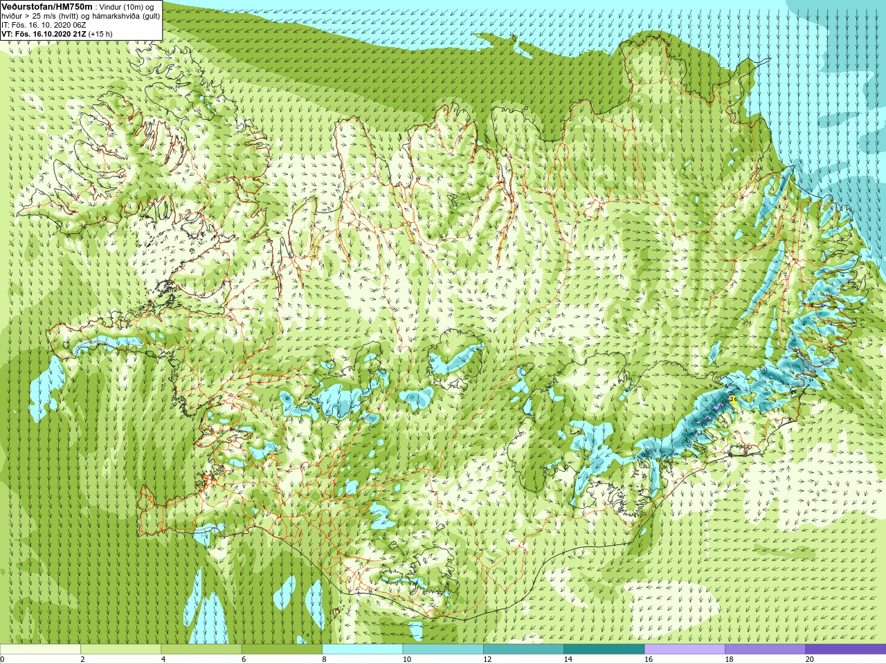Click the legend scale label "4"
Screen dimensions: 886x664
[163, 659]
